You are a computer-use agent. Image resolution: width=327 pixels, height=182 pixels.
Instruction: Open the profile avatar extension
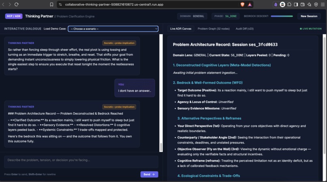[282, 4]
